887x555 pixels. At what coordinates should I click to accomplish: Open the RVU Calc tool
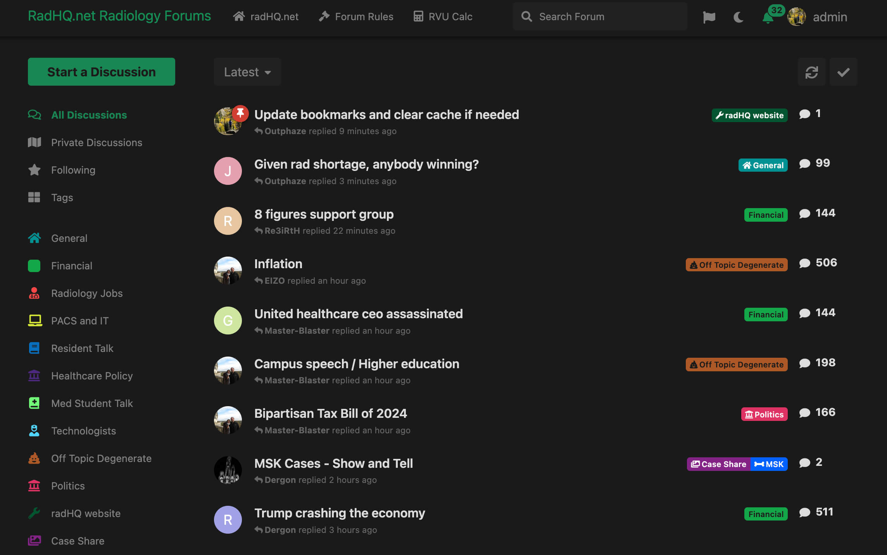pyautogui.click(x=442, y=17)
